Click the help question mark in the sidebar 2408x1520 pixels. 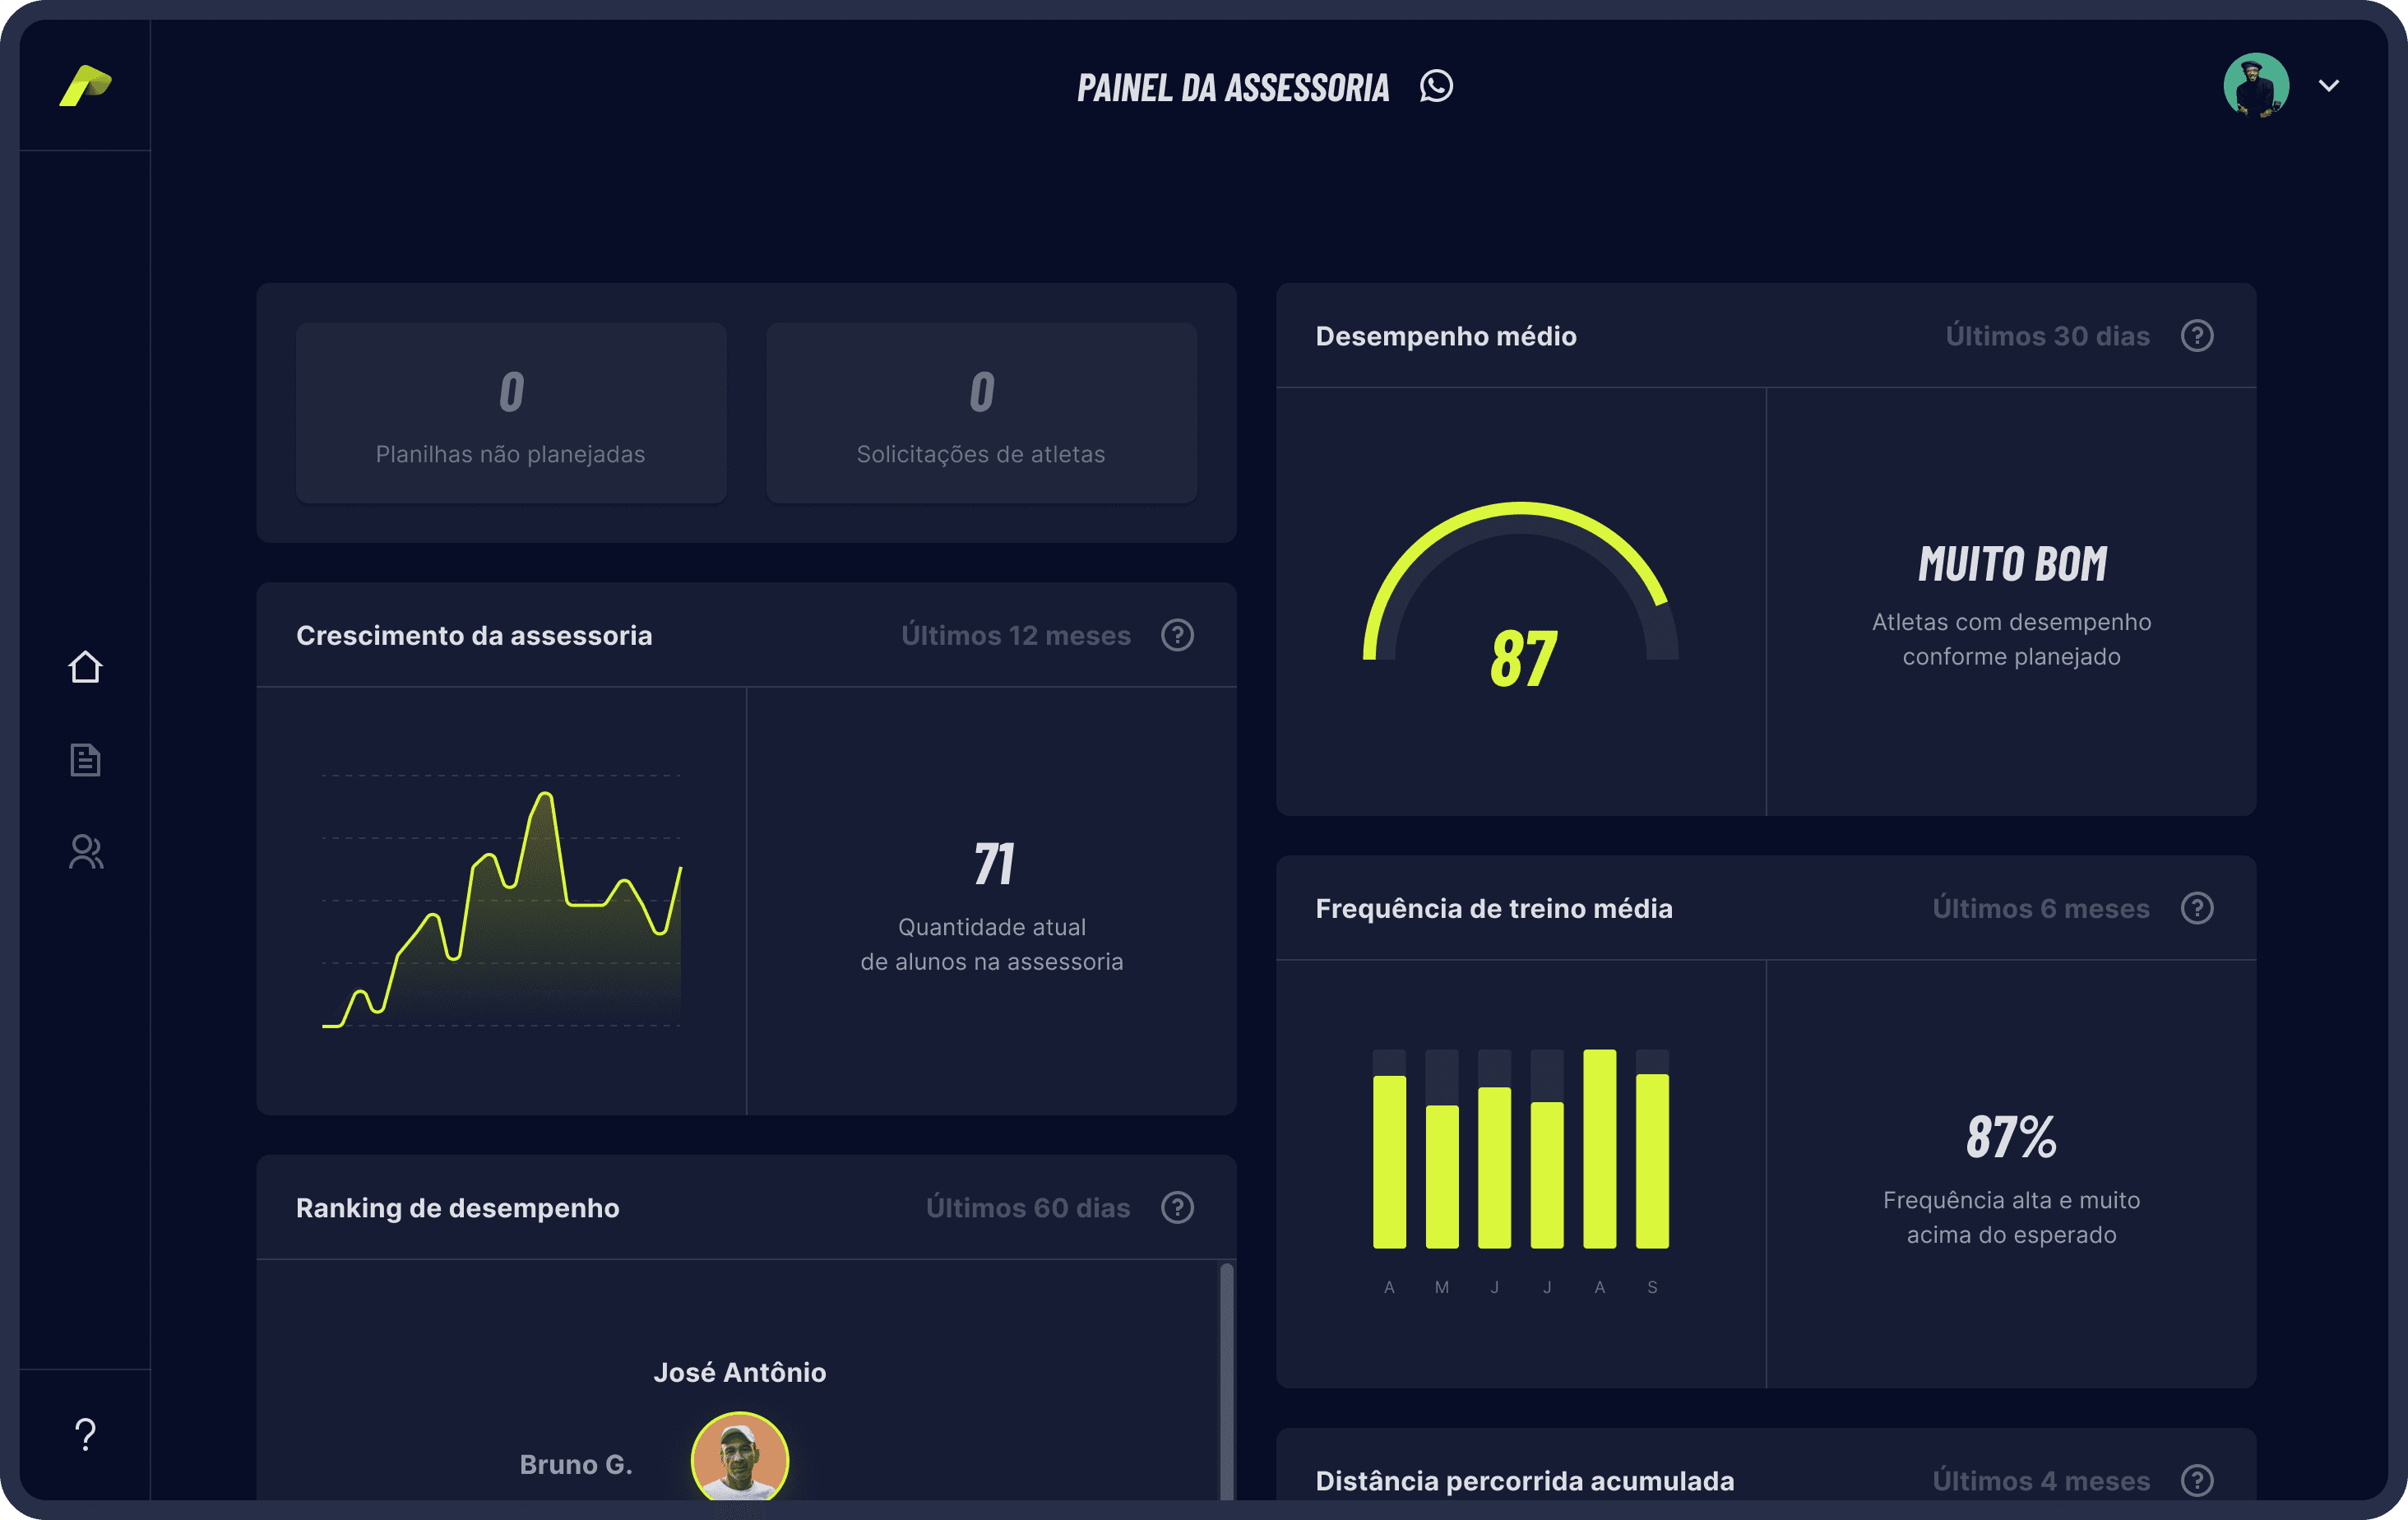click(85, 1435)
